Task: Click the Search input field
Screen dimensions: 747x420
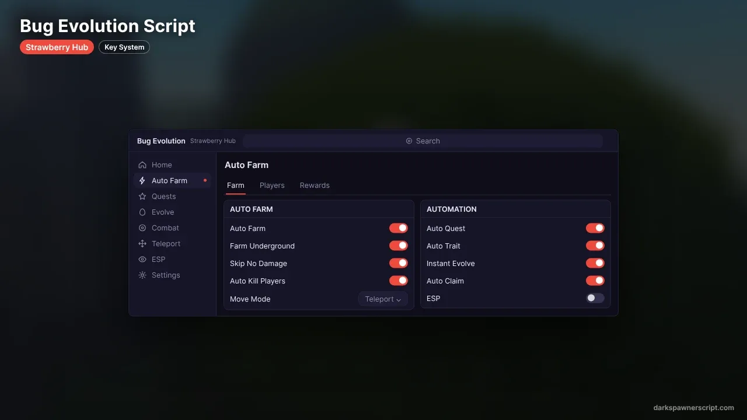Action: 423,141
